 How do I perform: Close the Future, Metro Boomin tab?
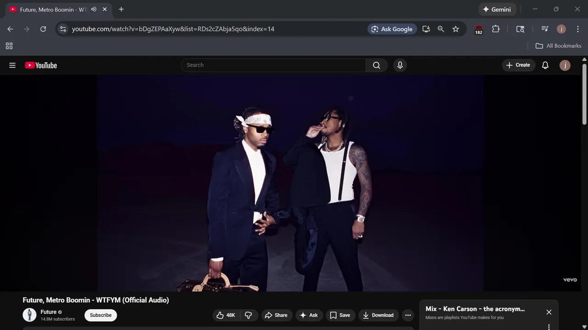(x=105, y=9)
